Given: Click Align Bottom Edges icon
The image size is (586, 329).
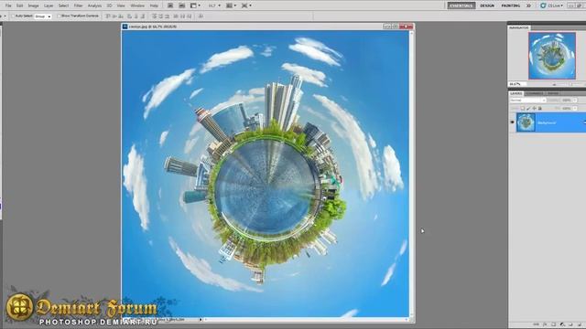Looking at the screenshot, I should [122, 16].
